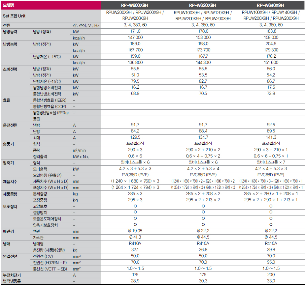Click the Set 조합 Unit row label
Image resolution: width=305 pixels, height=286 pixels.
coord(14,16)
